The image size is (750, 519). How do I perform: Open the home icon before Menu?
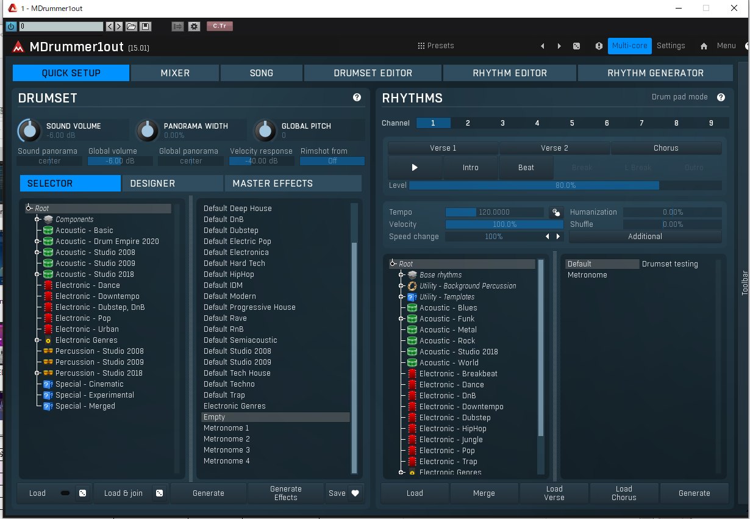coord(704,46)
